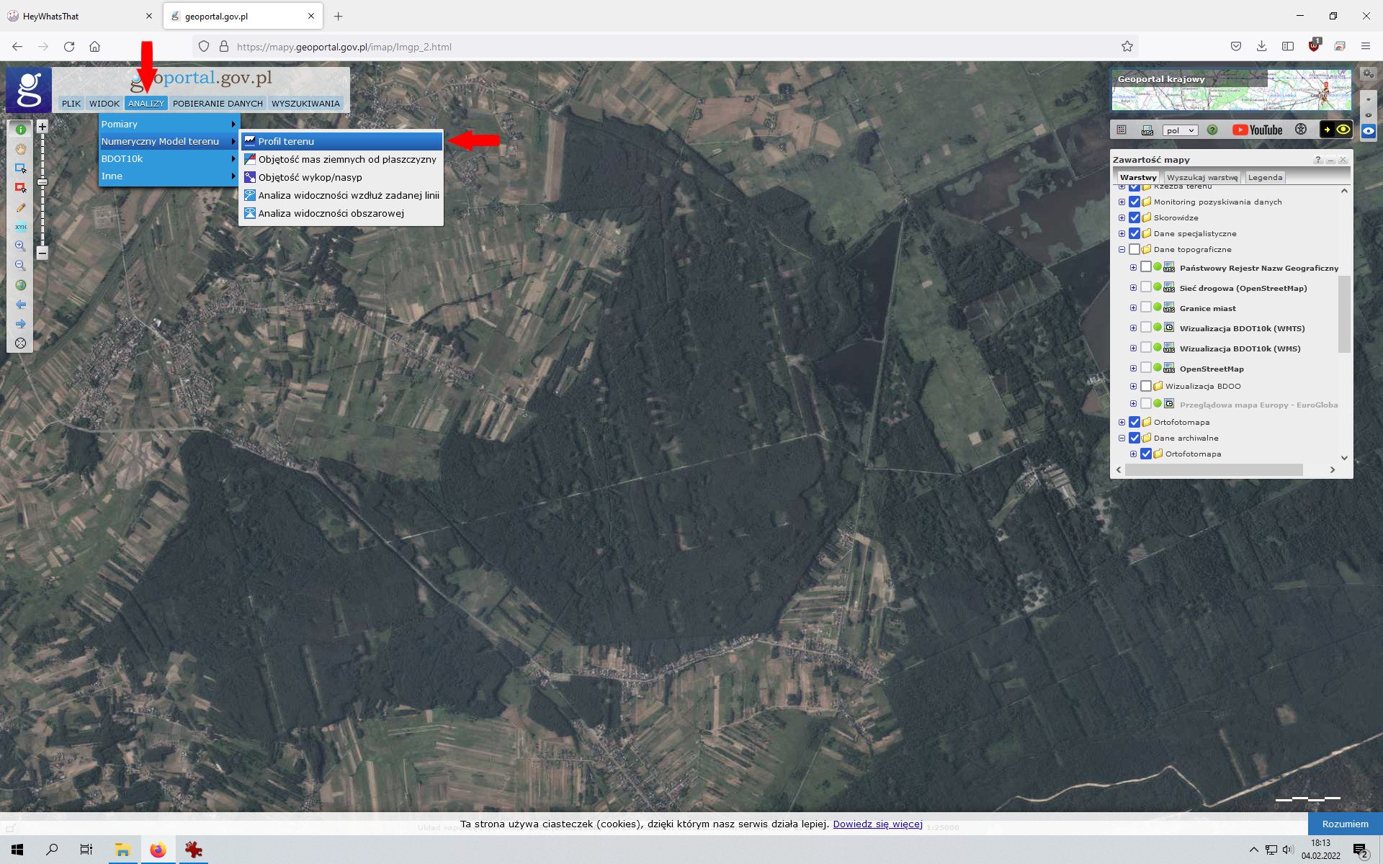Enable the OpenStreetMap layer checkbox
This screenshot has height=864, width=1383.
(x=1146, y=369)
